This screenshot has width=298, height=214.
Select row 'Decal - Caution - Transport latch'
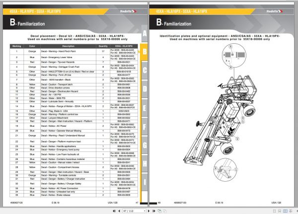[x=74, y=84]
